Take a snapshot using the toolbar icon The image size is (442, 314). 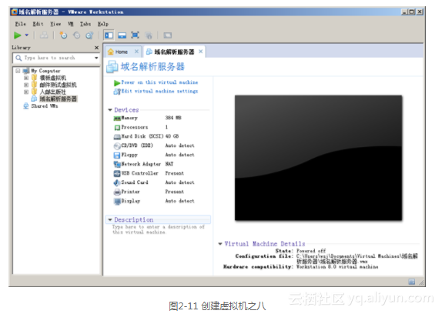(x=63, y=35)
